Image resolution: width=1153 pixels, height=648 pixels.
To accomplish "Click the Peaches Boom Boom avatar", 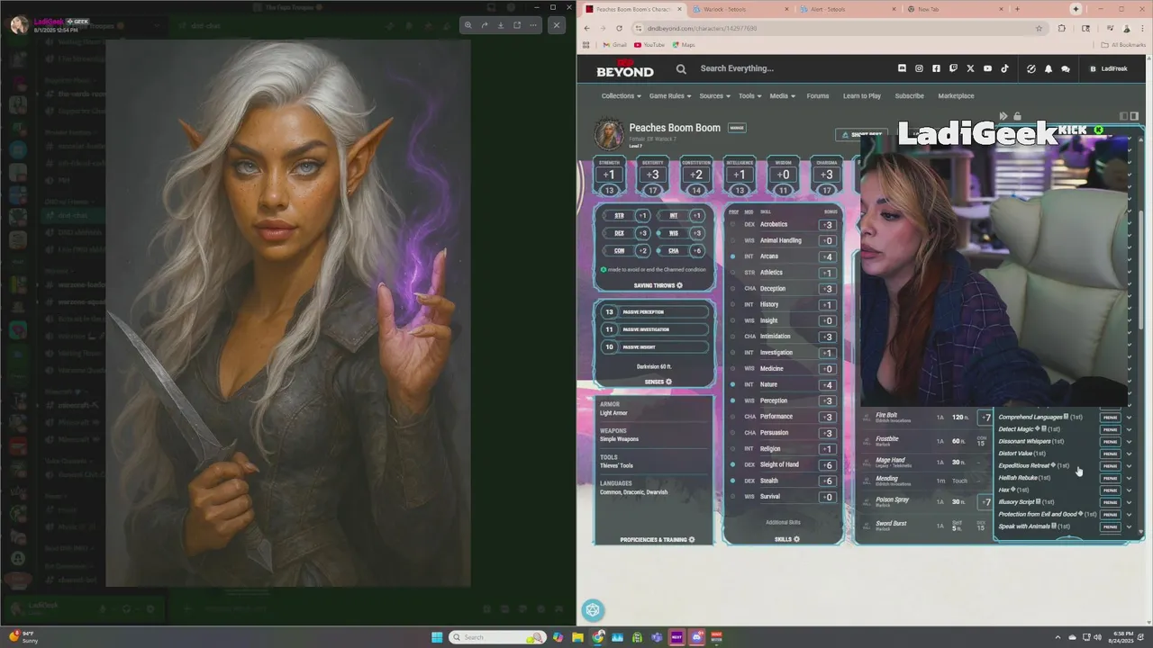I will click(x=609, y=133).
